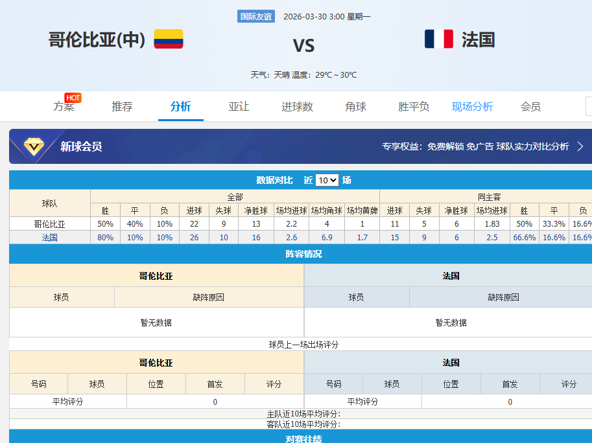Open the recent matches count dropdown

coord(327,180)
